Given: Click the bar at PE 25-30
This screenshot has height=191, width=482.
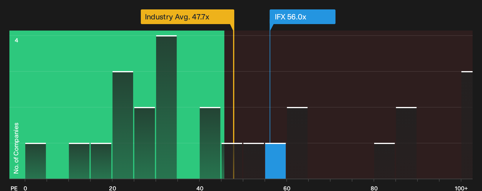Looking at the screenshot, I should (x=145, y=143).
